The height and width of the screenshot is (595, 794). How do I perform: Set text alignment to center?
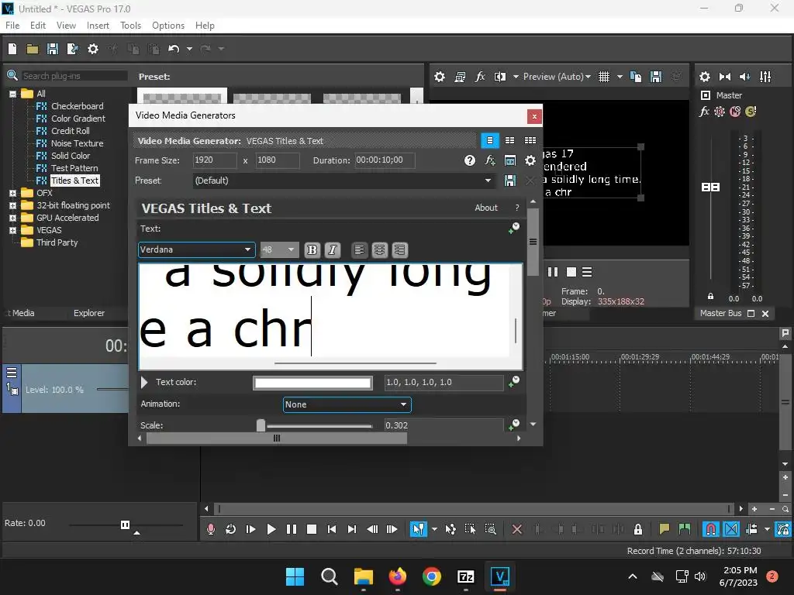379,250
